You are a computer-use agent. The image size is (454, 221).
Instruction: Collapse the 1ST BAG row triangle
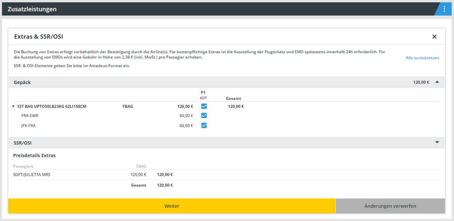point(13,107)
